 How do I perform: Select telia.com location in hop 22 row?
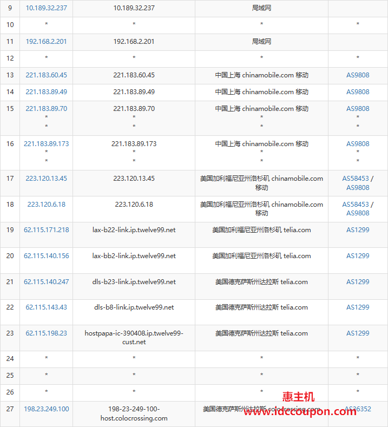coord(261,307)
